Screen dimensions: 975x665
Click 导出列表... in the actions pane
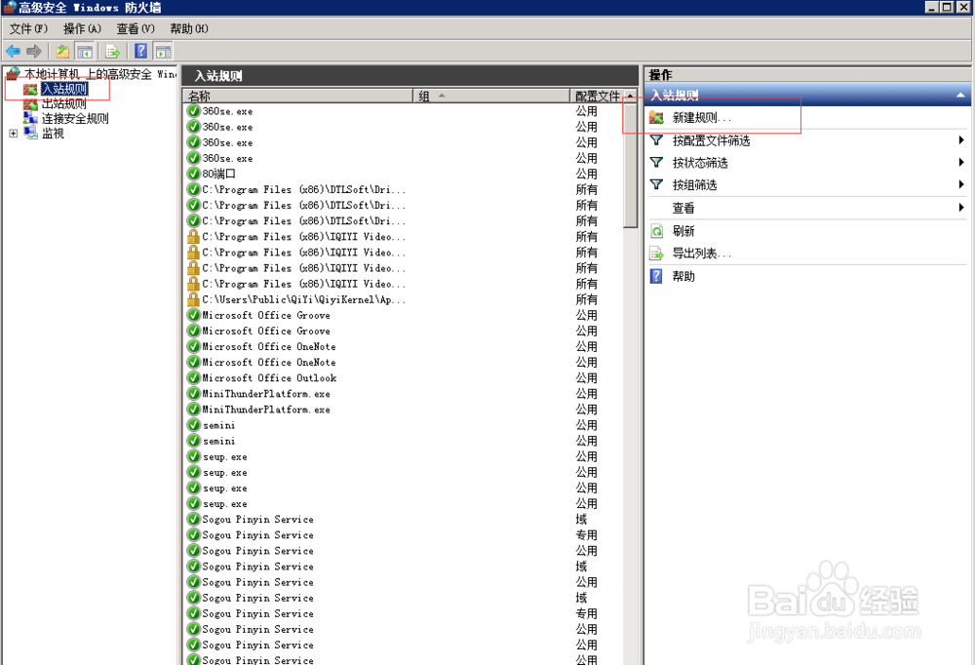pos(701,254)
